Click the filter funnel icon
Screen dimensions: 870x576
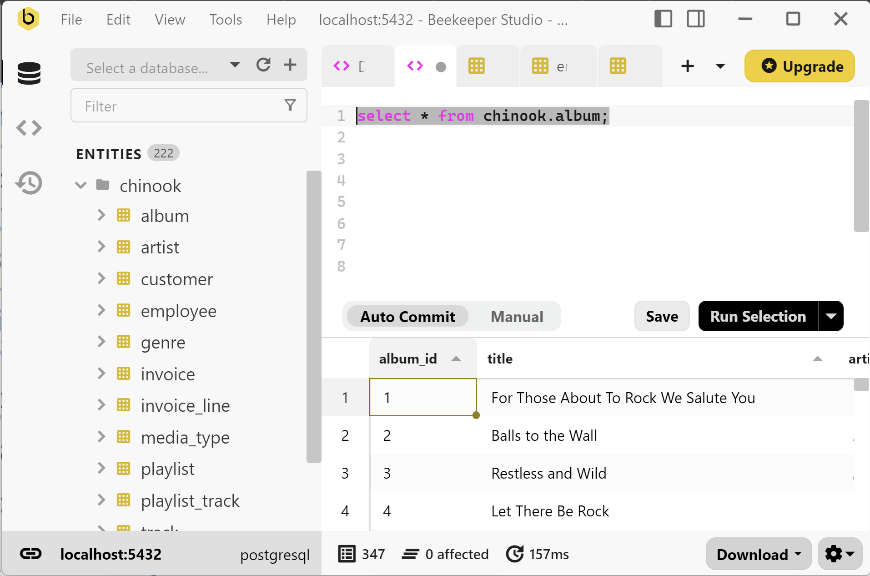pyautogui.click(x=290, y=106)
